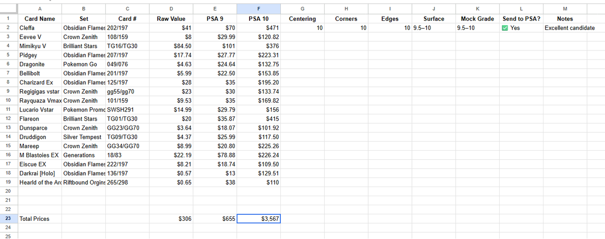
Task: Click the '$471' PSA 10 cell
Action: [x=259, y=28]
